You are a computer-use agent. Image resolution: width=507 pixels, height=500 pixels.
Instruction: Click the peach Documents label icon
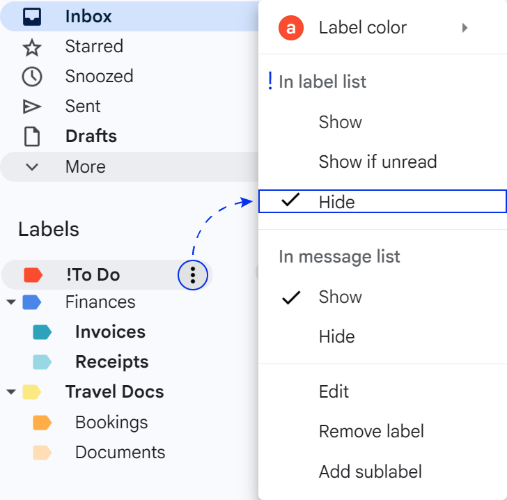click(x=42, y=453)
